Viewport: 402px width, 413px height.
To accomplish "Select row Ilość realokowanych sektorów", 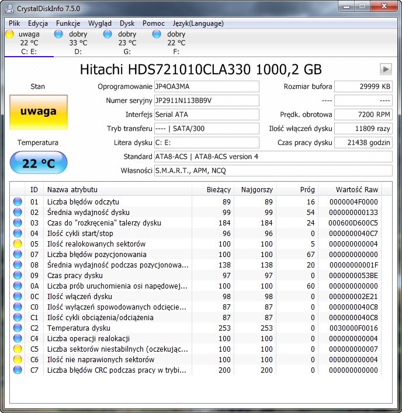I will point(196,244).
